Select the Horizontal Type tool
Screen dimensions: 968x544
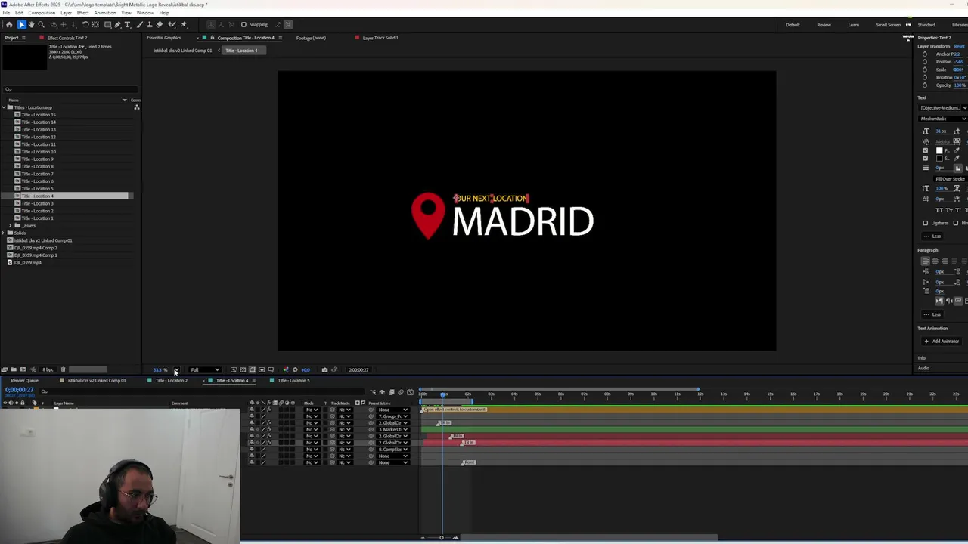tap(127, 25)
